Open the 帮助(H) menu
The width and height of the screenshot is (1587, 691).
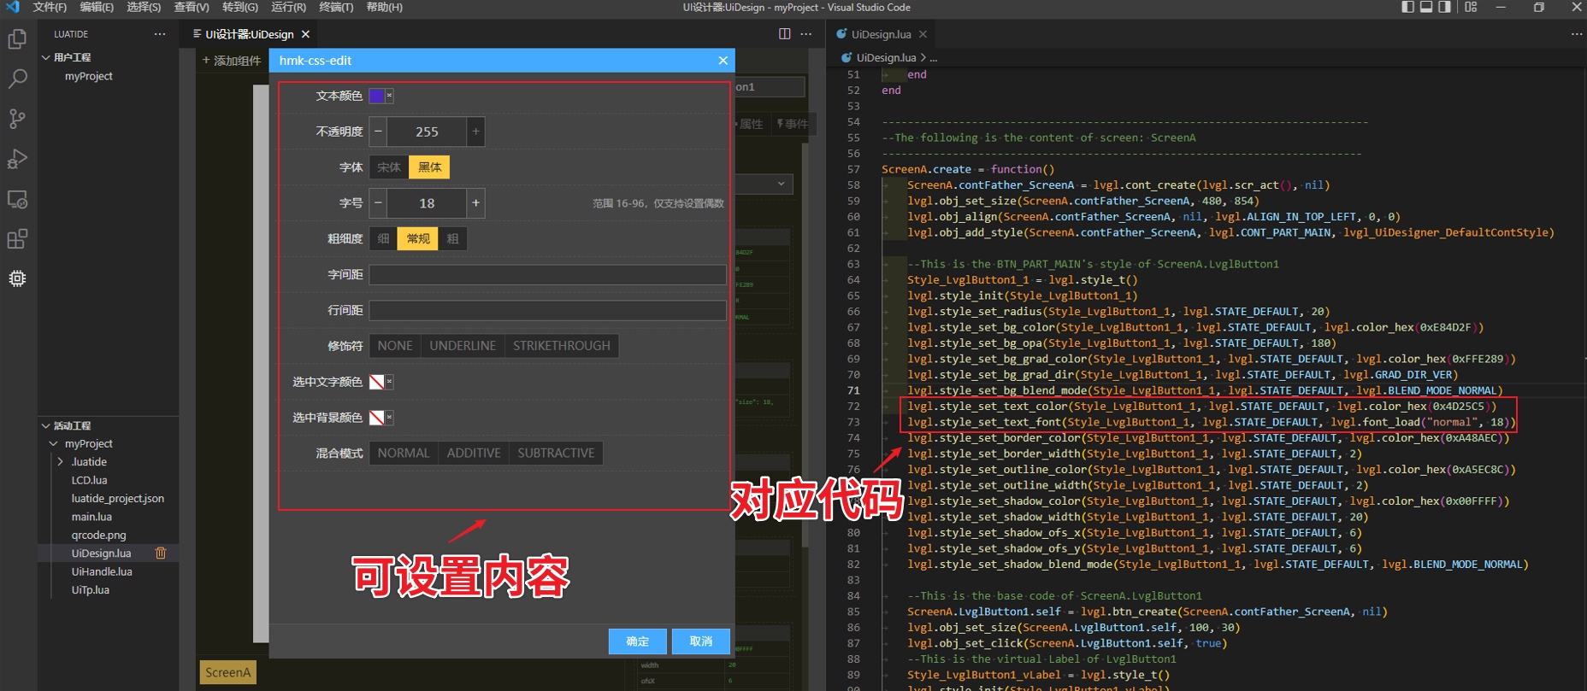[x=385, y=7]
